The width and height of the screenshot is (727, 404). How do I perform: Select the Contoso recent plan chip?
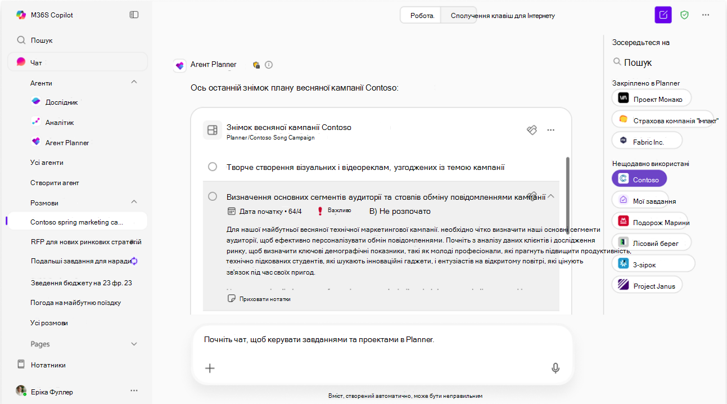pyautogui.click(x=639, y=179)
